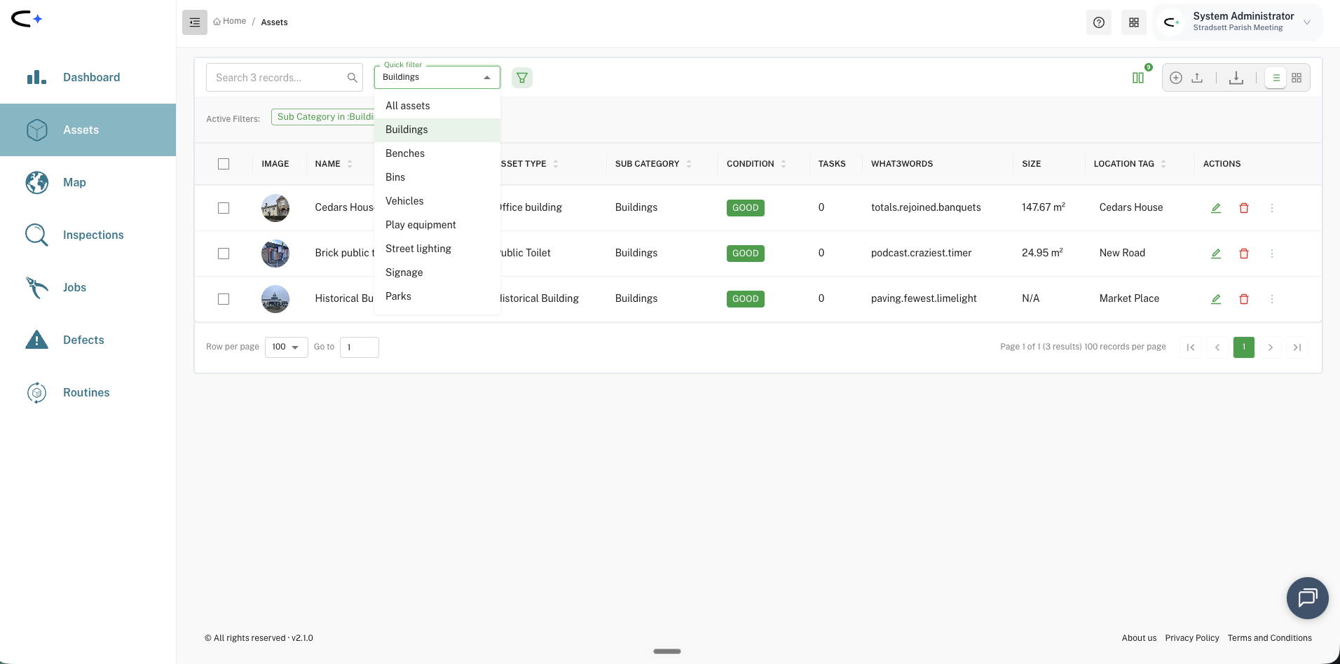Open more actions for Cedars House
This screenshot has height=664, width=1340.
click(x=1272, y=208)
